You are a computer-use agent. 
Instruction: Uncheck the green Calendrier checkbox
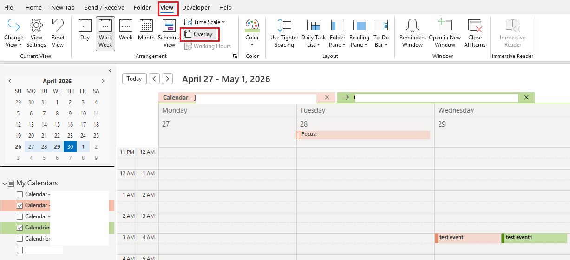20,228
